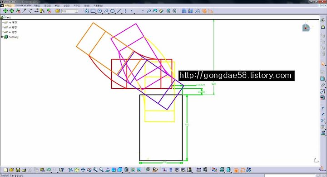Click the Zoom In magnifier icon
327x177 pixels.
tap(95, 170)
